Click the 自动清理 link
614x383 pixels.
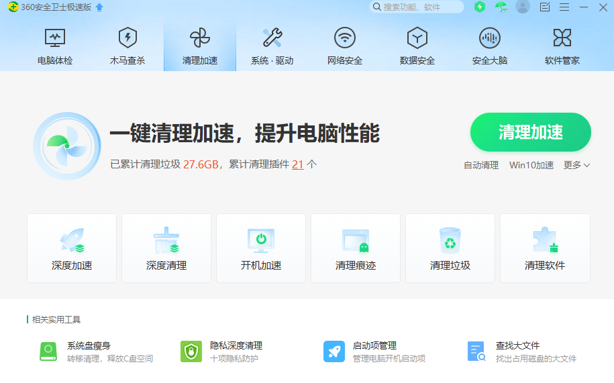(x=481, y=165)
